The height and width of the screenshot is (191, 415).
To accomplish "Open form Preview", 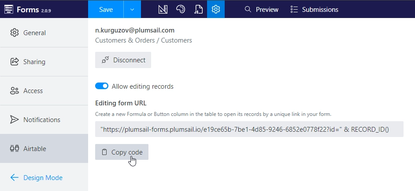I will 262,10.
